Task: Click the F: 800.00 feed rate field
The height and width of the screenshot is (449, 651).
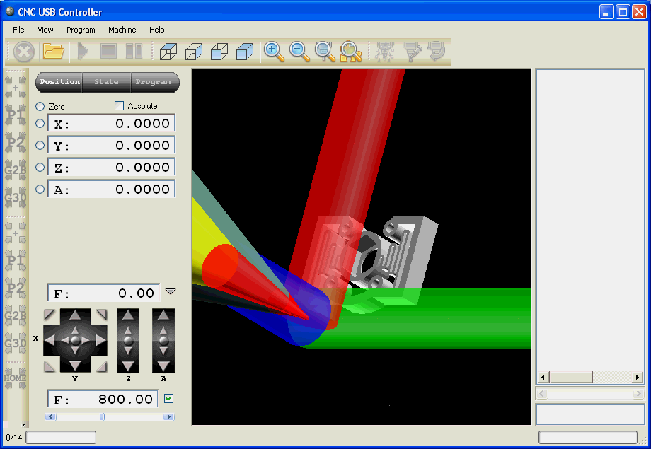Action: tap(103, 400)
